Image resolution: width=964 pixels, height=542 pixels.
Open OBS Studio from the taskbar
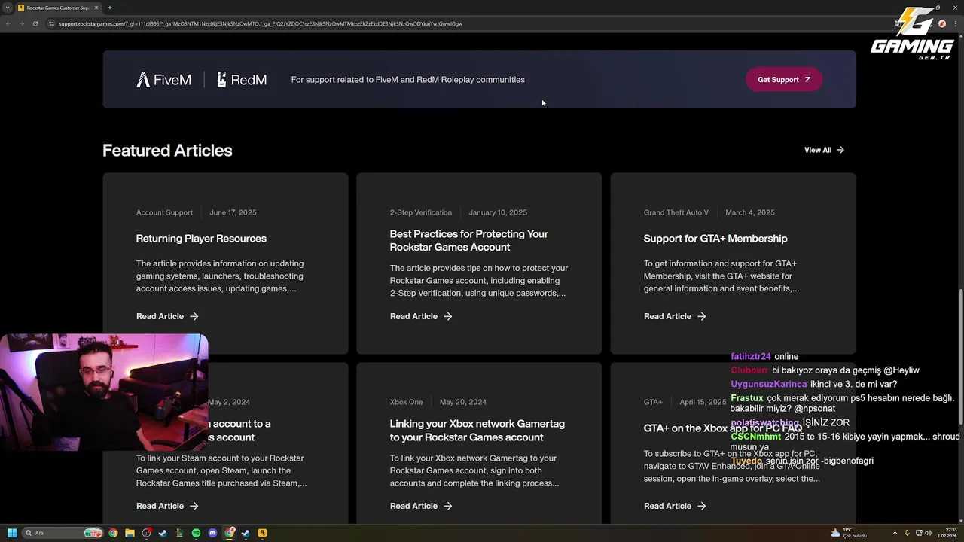point(146,533)
